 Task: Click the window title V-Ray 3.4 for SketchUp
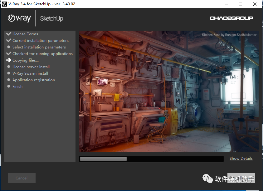(42, 4)
